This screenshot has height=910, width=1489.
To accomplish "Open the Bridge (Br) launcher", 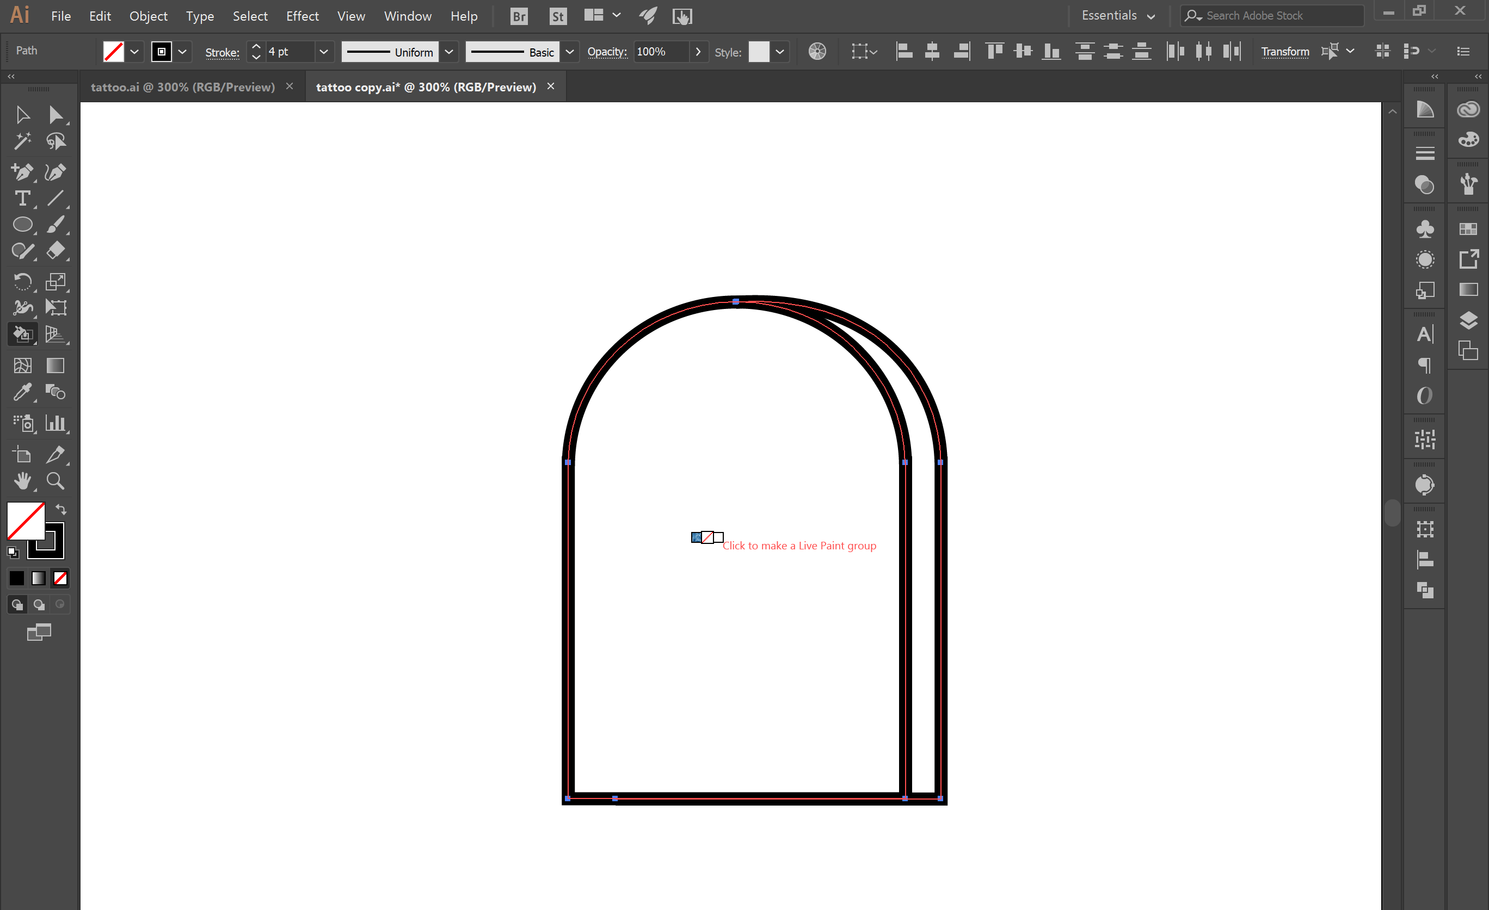I will pyautogui.click(x=519, y=16).
